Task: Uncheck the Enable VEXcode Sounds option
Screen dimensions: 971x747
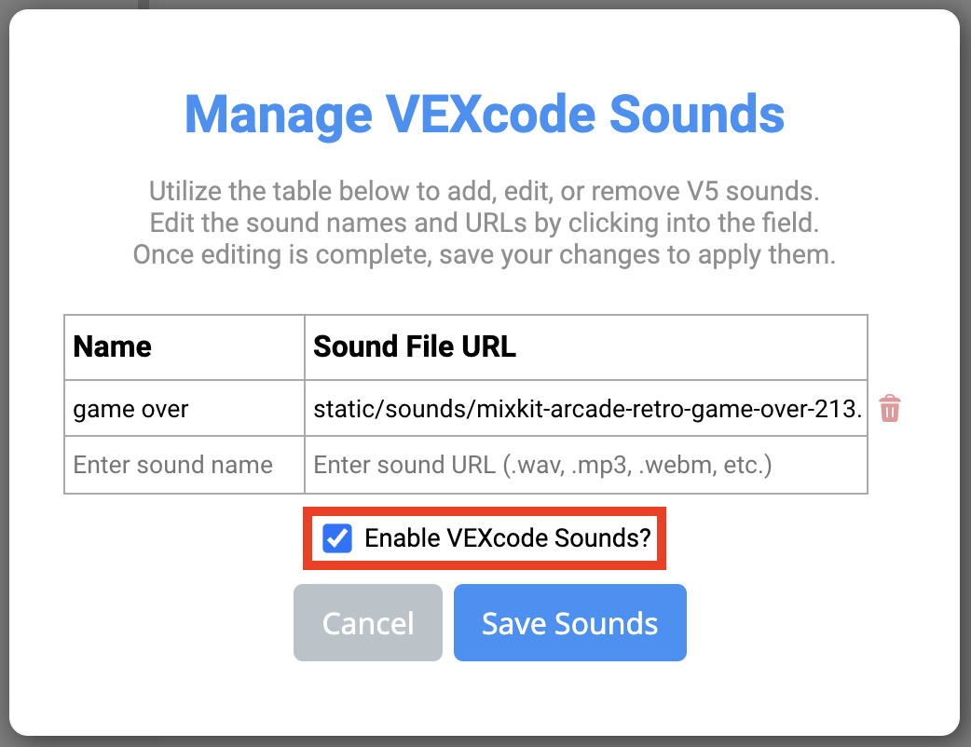Action: click(336, 538)
